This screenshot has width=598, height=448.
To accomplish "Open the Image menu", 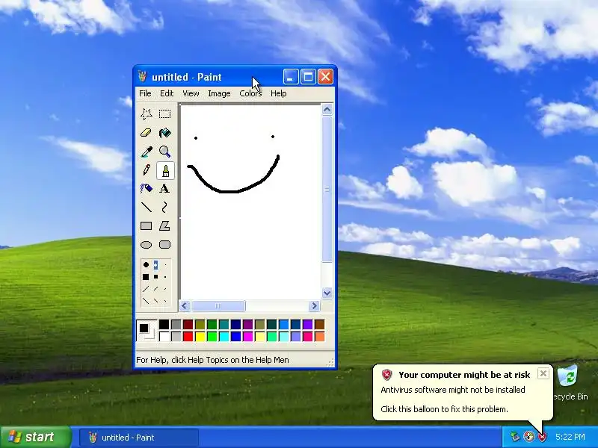I will click(x=219, y=93).
